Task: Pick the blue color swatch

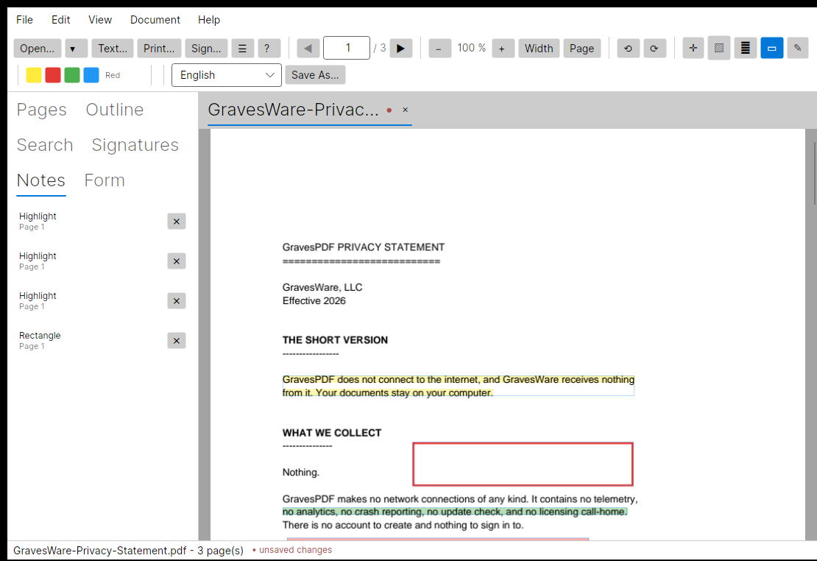Action: (x=91, y=75)
